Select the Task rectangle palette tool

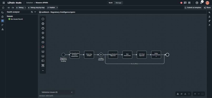point(43,42)
